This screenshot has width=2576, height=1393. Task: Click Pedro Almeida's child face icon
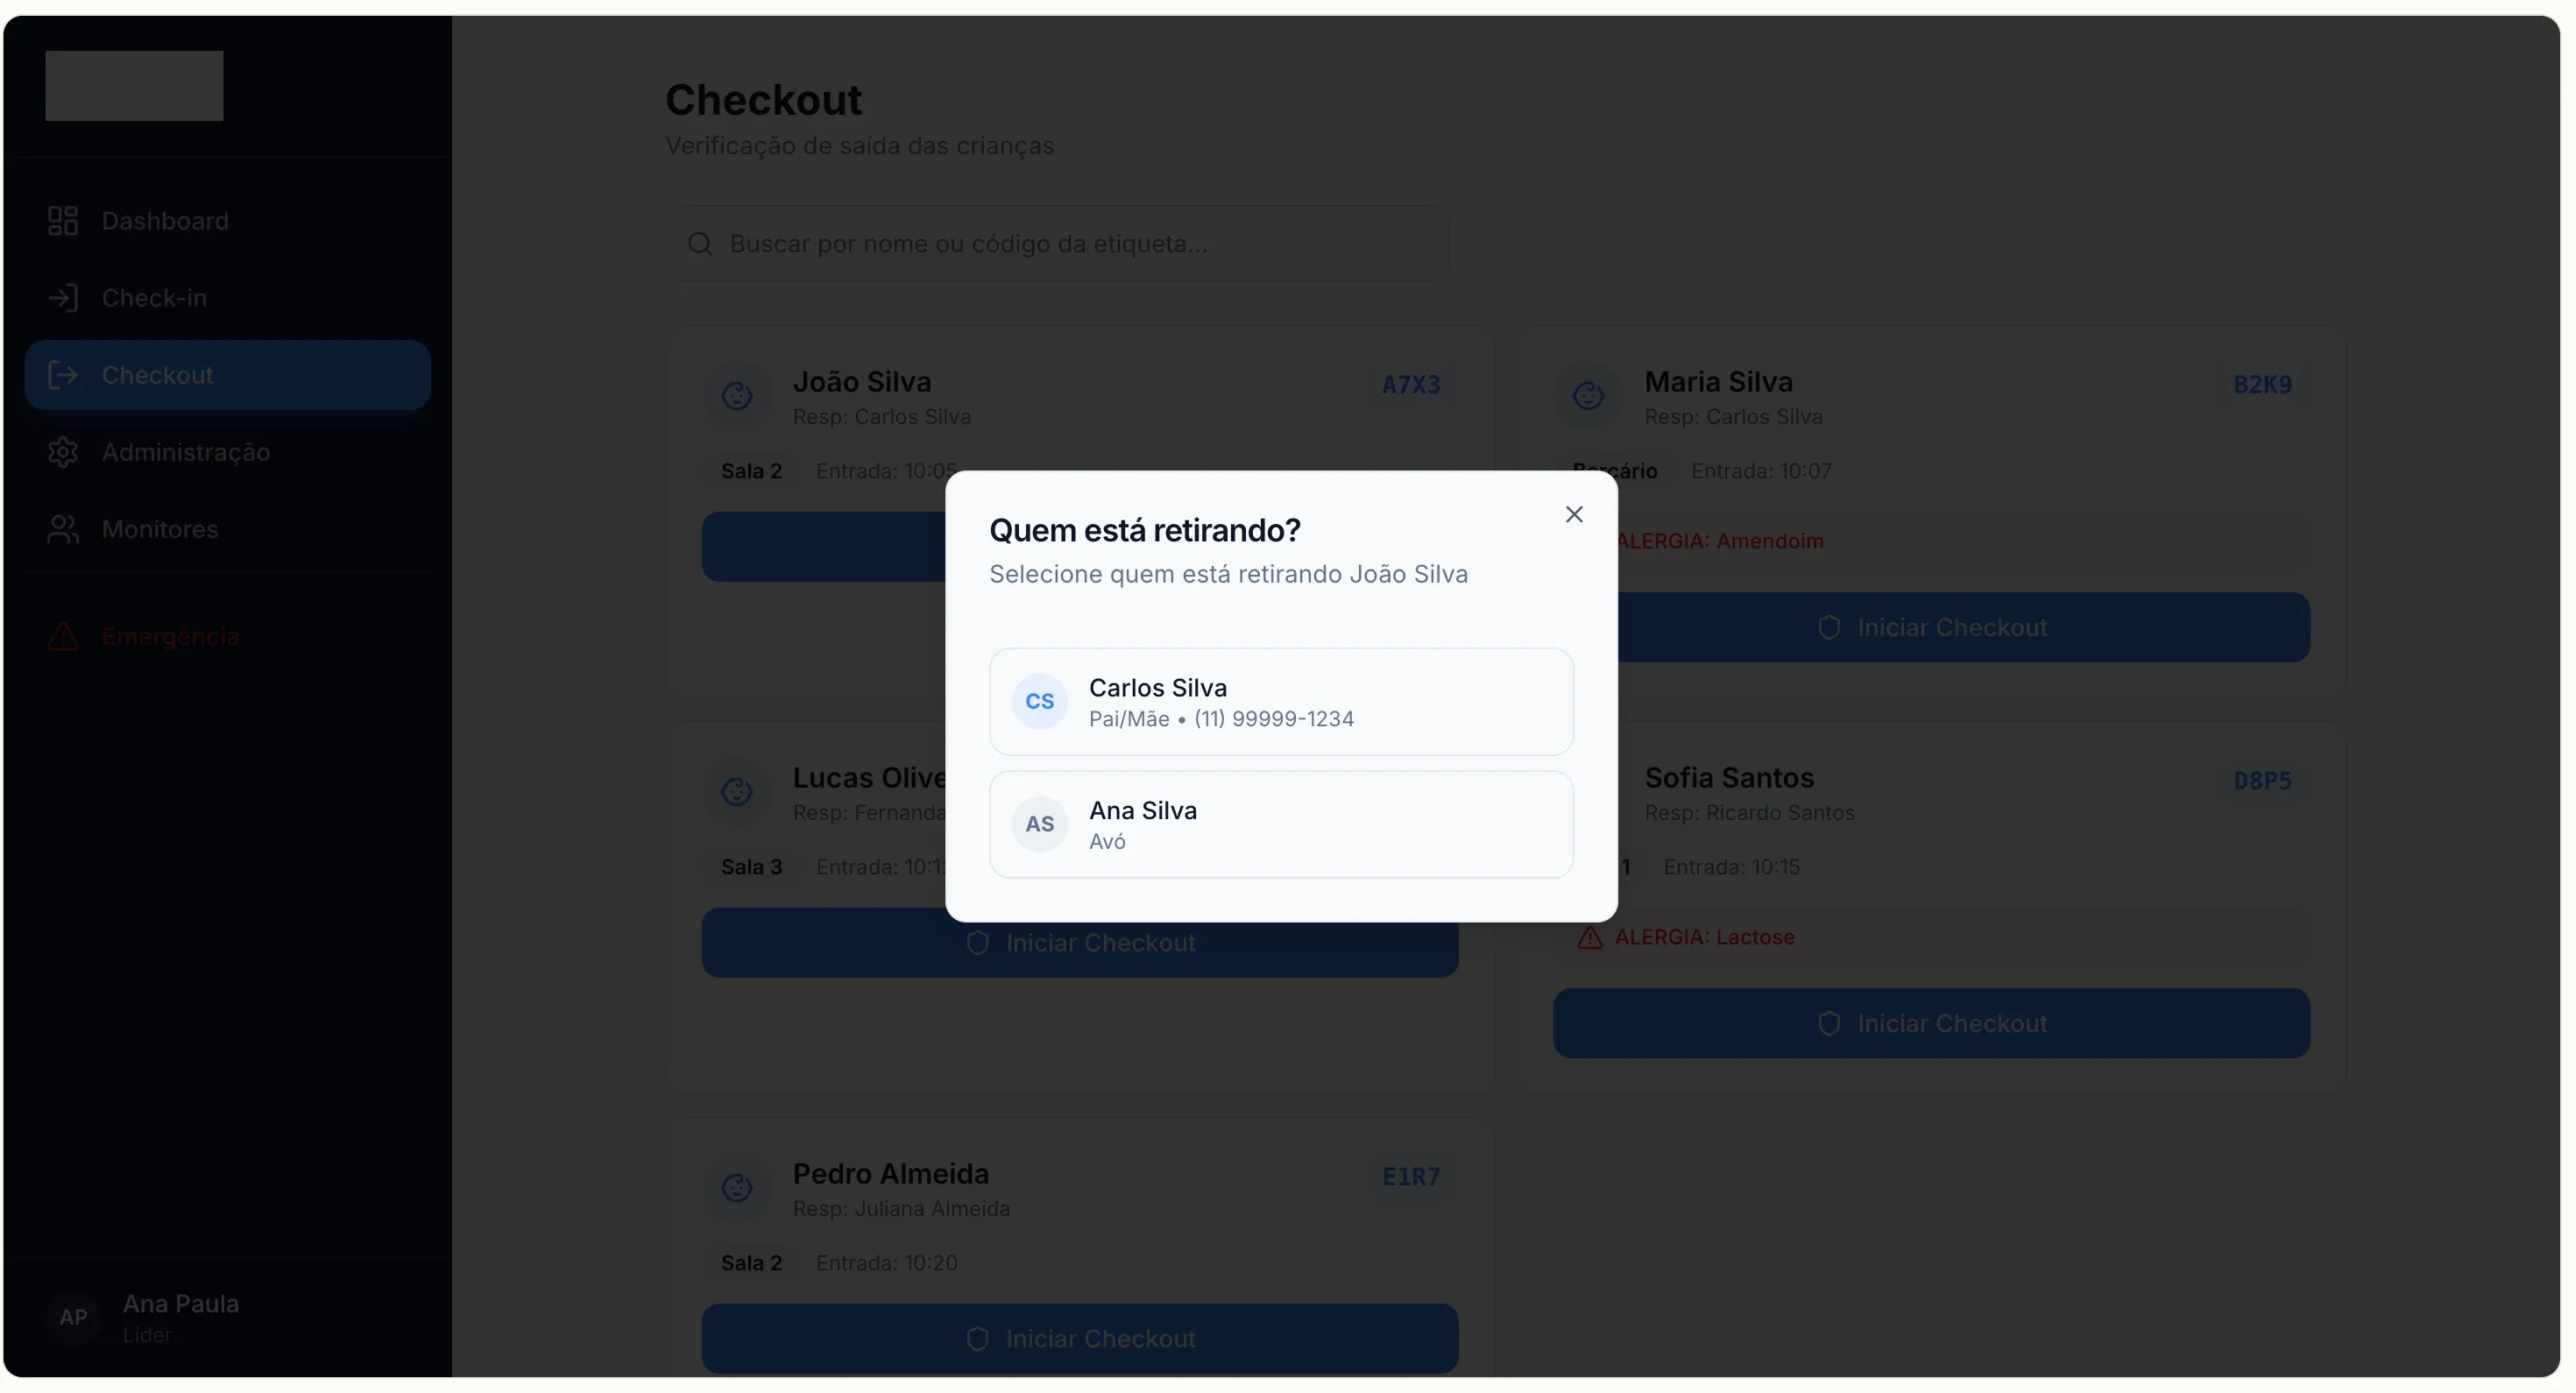(737, 1187)
